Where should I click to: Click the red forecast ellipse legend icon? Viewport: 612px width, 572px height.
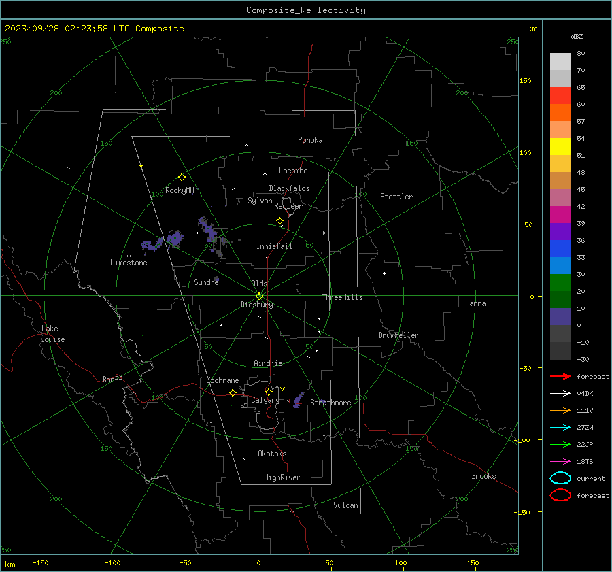click(x=560, y=495)
